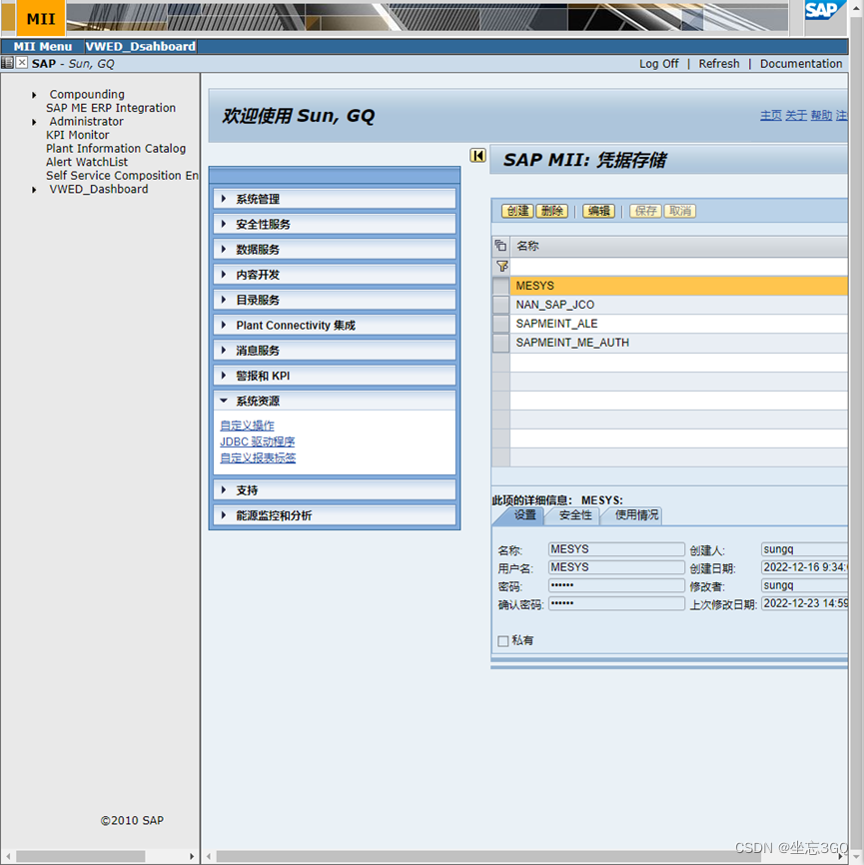Click the filter icon below the 名称 column header
Image resolution: width=864 pixels, height=865 pixels.
click(x=499, y=265)
